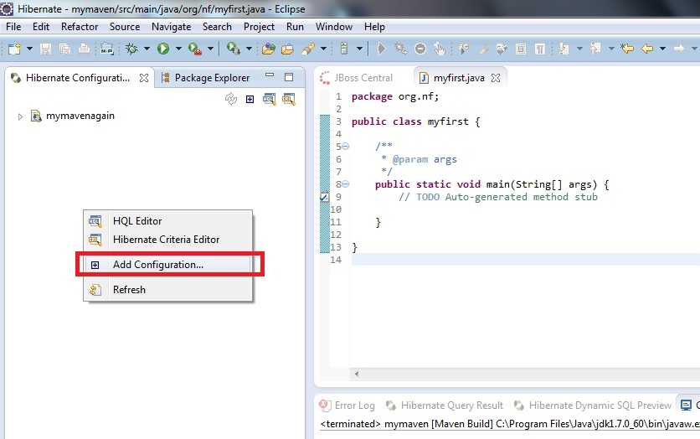The height and width of the screenshot is (439, 700).
Task: Click the Back yellow arrow icon
Action: 647,49
